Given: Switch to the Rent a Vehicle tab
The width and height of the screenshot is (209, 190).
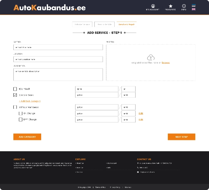Looking at the screenshot, I should click(104, 24).
